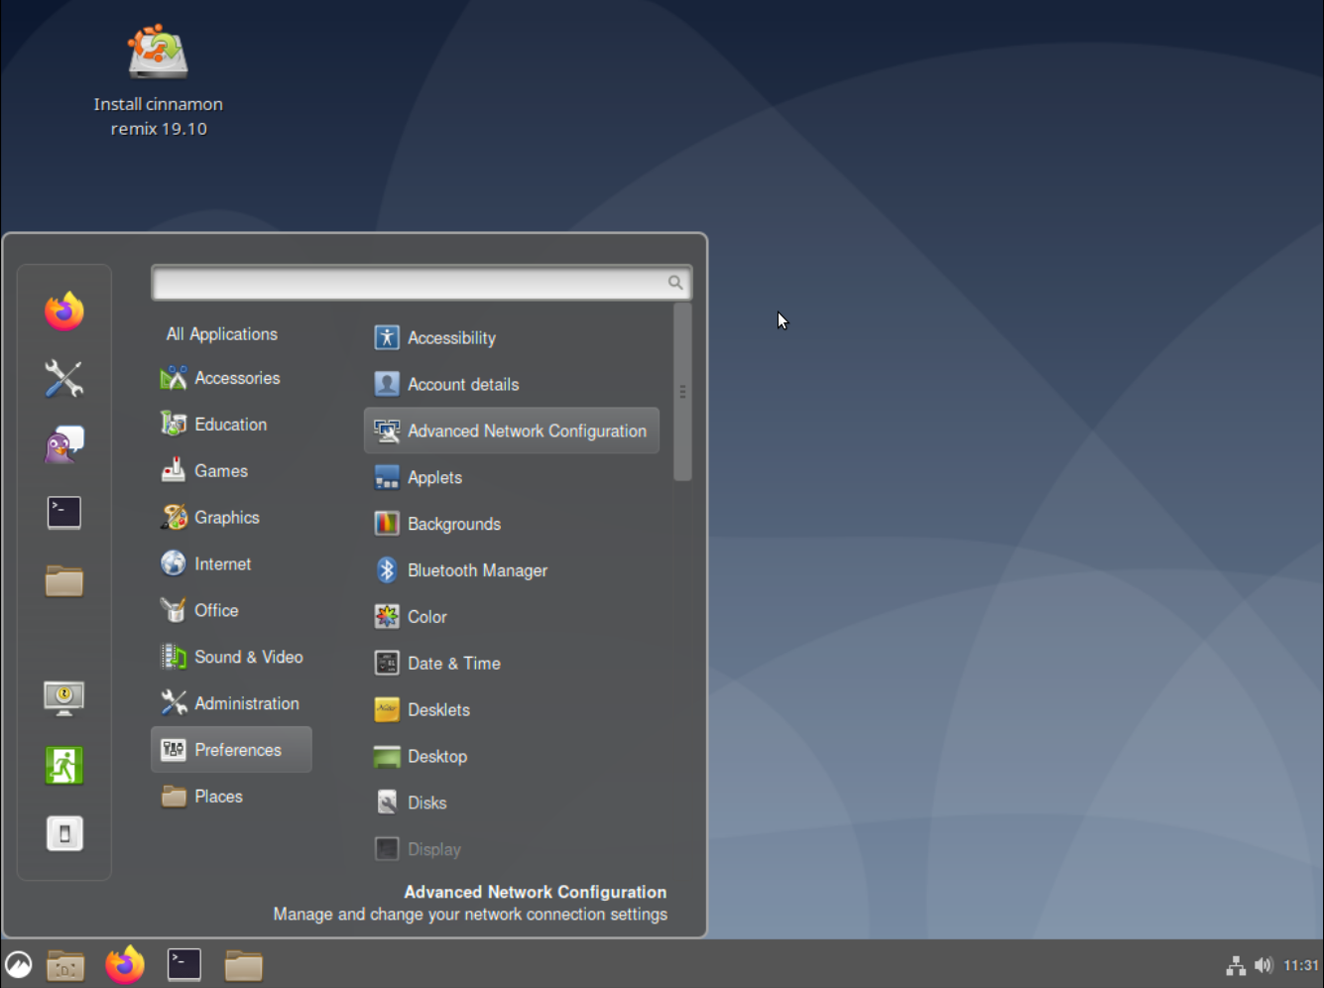The image size is (1324, 988).
Task: Open Backgrounds preferences
Action: tap(512, 524)
